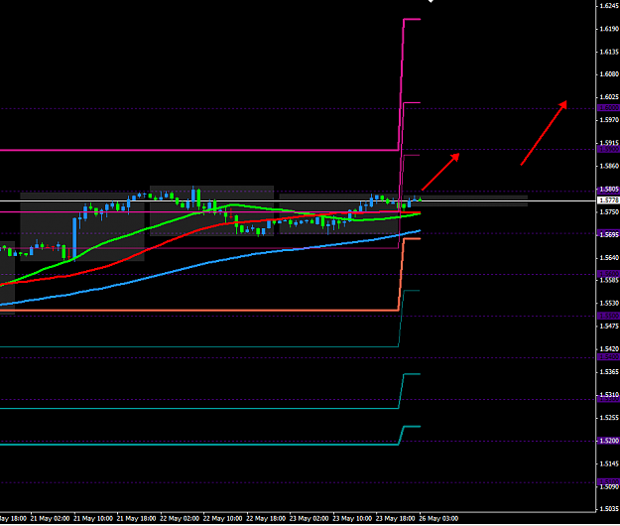Select the purple 1.5500 level price tag

(x=609, y=316)
